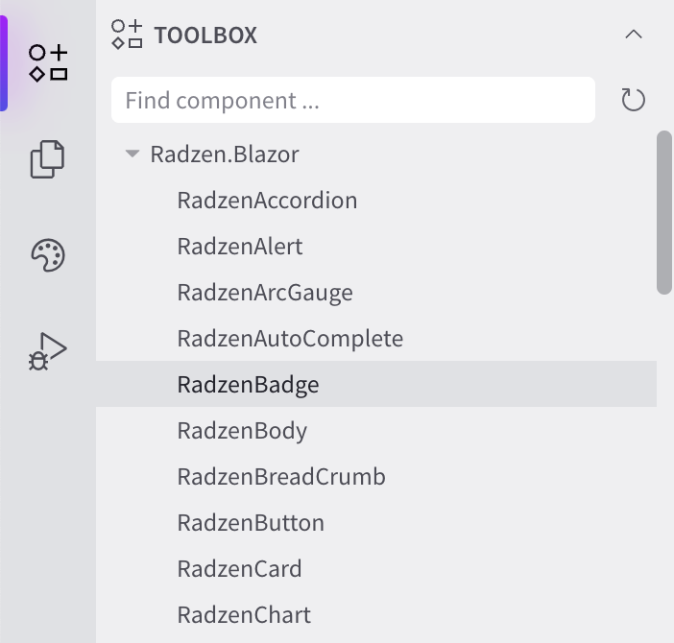This screenshot has height=643, width=674.
Task: Click the Find component search field
Action: (353, 100)
